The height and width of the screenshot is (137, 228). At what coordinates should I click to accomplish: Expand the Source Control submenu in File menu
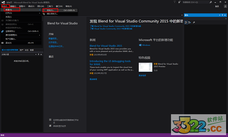(21, 35)
